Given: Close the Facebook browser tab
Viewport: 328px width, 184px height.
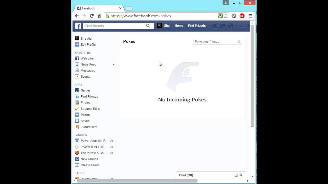Looking at the screenshot, I should pyautogui.click(x=120, y=8).
